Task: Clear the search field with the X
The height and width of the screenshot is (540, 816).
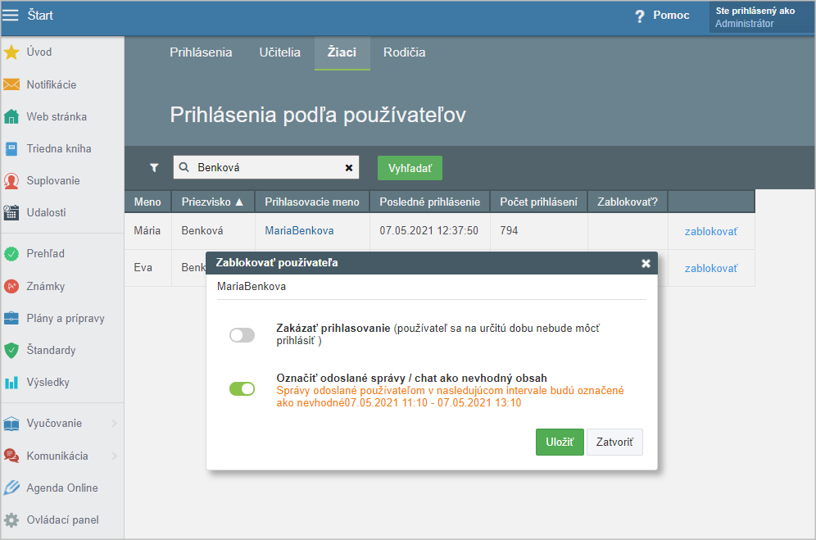Action: [x=349, y=168]
